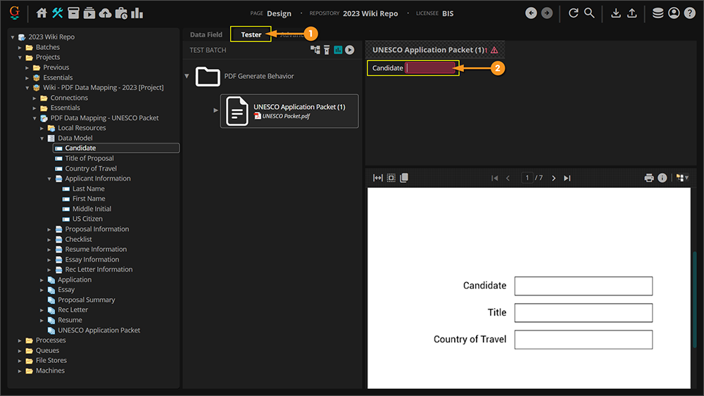Open the search magnifier icon
The height and width of the screenshot is (396, 704).
[x=589, y=13]
